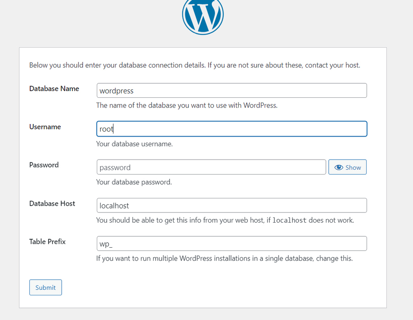Click the Database Host field with localhost
This screenshot has height=320, width=413.
232,205
